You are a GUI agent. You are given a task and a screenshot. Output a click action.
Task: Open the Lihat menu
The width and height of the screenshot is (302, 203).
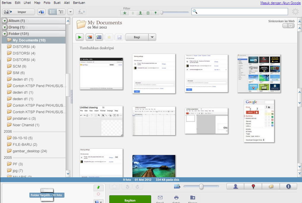(x=27, y=3)
